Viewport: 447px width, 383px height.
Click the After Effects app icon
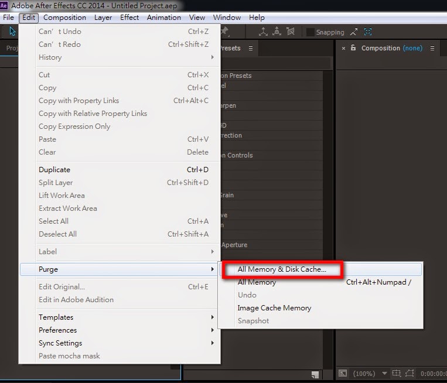[x=4, y=5]
